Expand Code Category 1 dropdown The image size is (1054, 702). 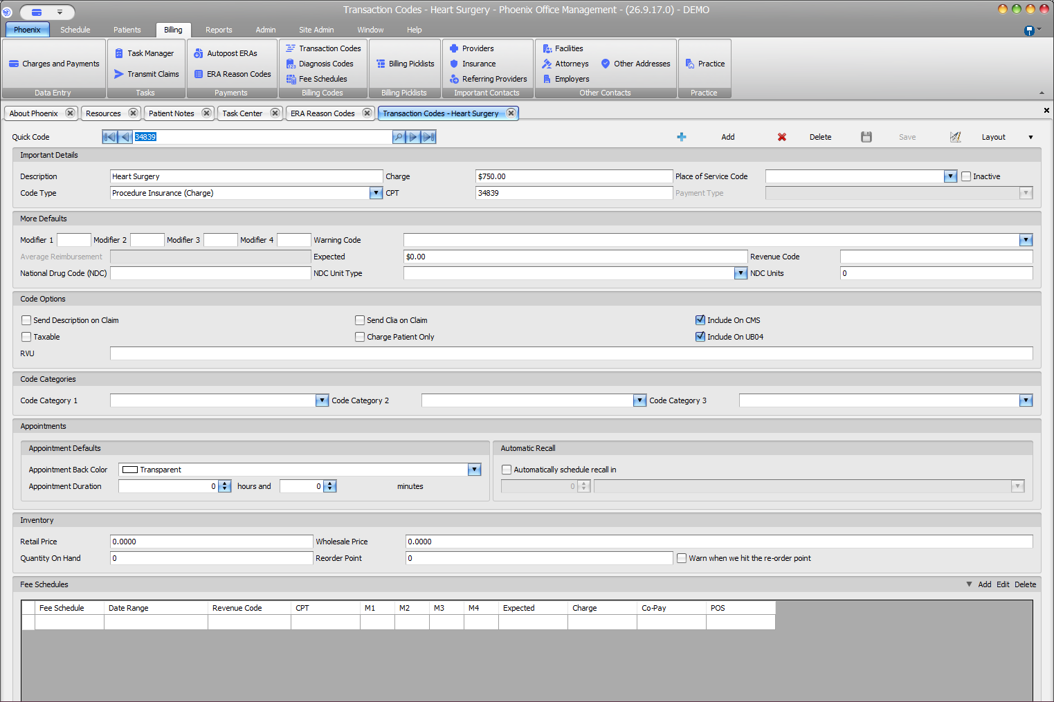322,400
